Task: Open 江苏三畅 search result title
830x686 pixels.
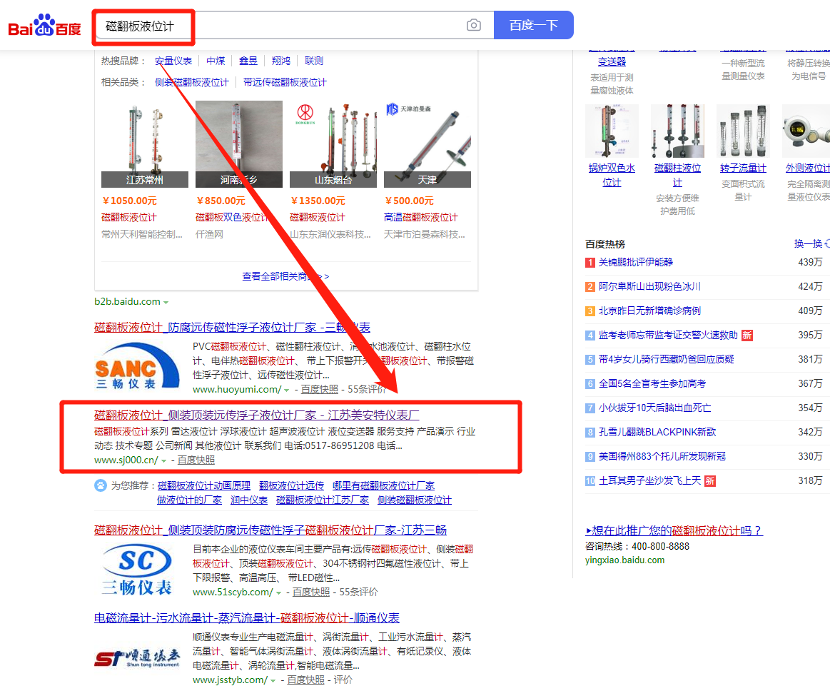Action: pyautogui.click(x=270, y=530)
